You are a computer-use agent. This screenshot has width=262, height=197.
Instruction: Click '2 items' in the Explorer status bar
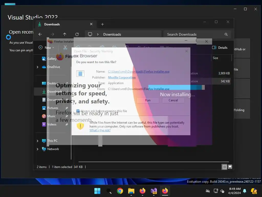point(42,167)
